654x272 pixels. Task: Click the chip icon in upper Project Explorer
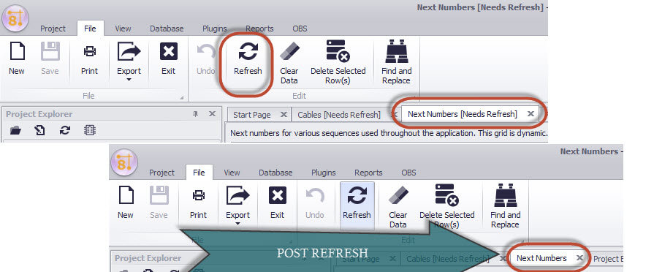click(x=90, y=131)
